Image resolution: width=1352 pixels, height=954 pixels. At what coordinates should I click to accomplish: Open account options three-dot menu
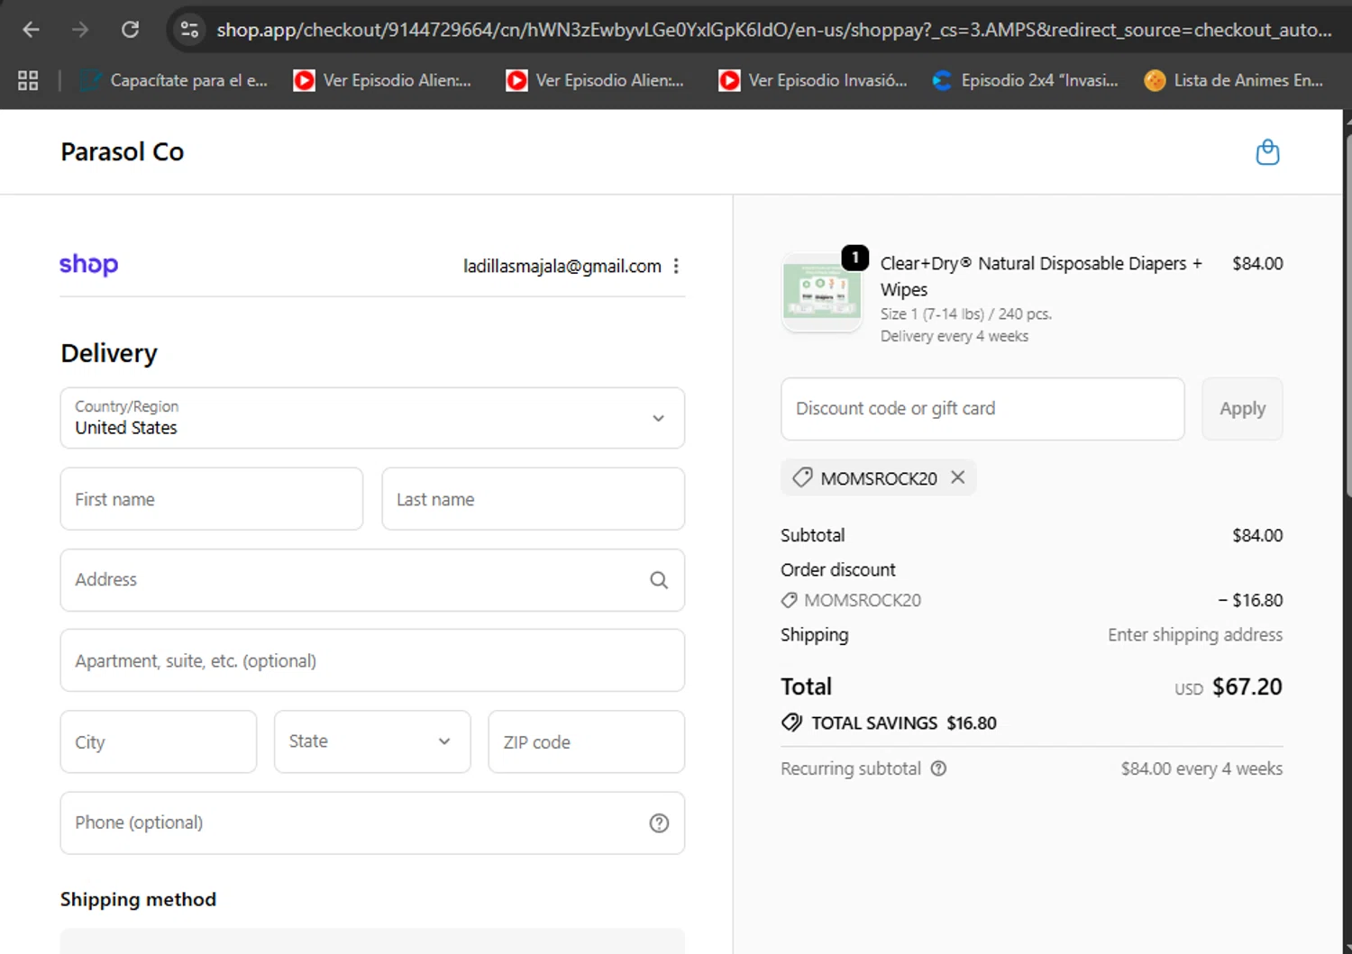(x=676, y=266)
